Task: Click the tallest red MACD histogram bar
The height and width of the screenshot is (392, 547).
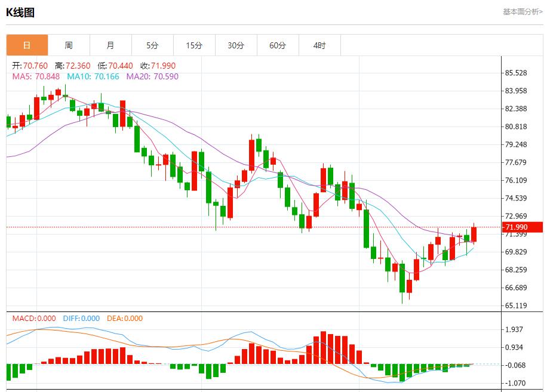Action: coord(323,347)
